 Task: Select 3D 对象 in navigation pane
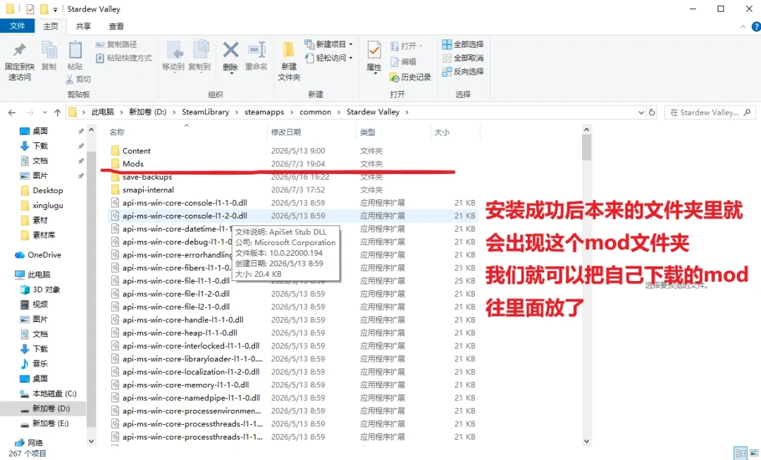46,290
